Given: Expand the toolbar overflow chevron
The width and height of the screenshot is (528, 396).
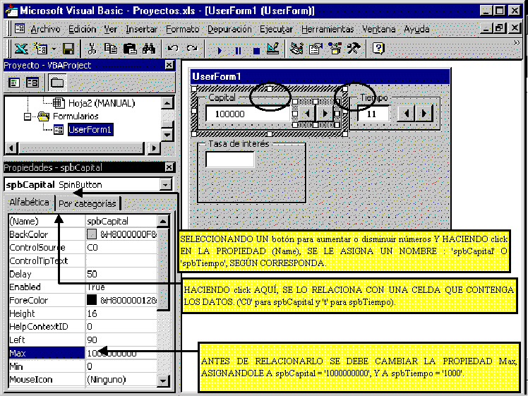Looking at the screenshot, I should click(x=516, y=43).
